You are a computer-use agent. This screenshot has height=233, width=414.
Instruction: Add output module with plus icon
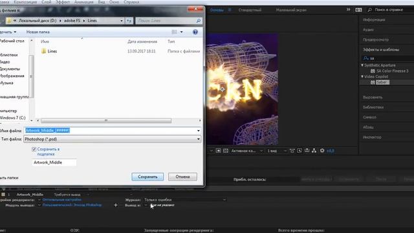[x=115, y=205]
